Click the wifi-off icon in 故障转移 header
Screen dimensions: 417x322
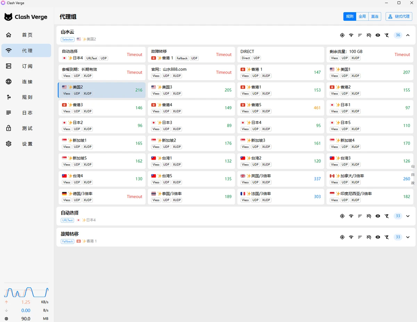coord(369,237)
